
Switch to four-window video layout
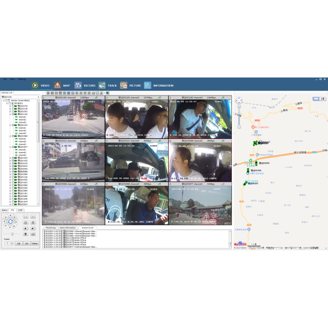[57, 93]
